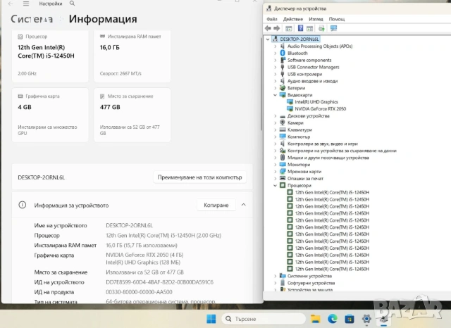
Task: Collapse the Процесори node
Action: (x=276, y=186)
